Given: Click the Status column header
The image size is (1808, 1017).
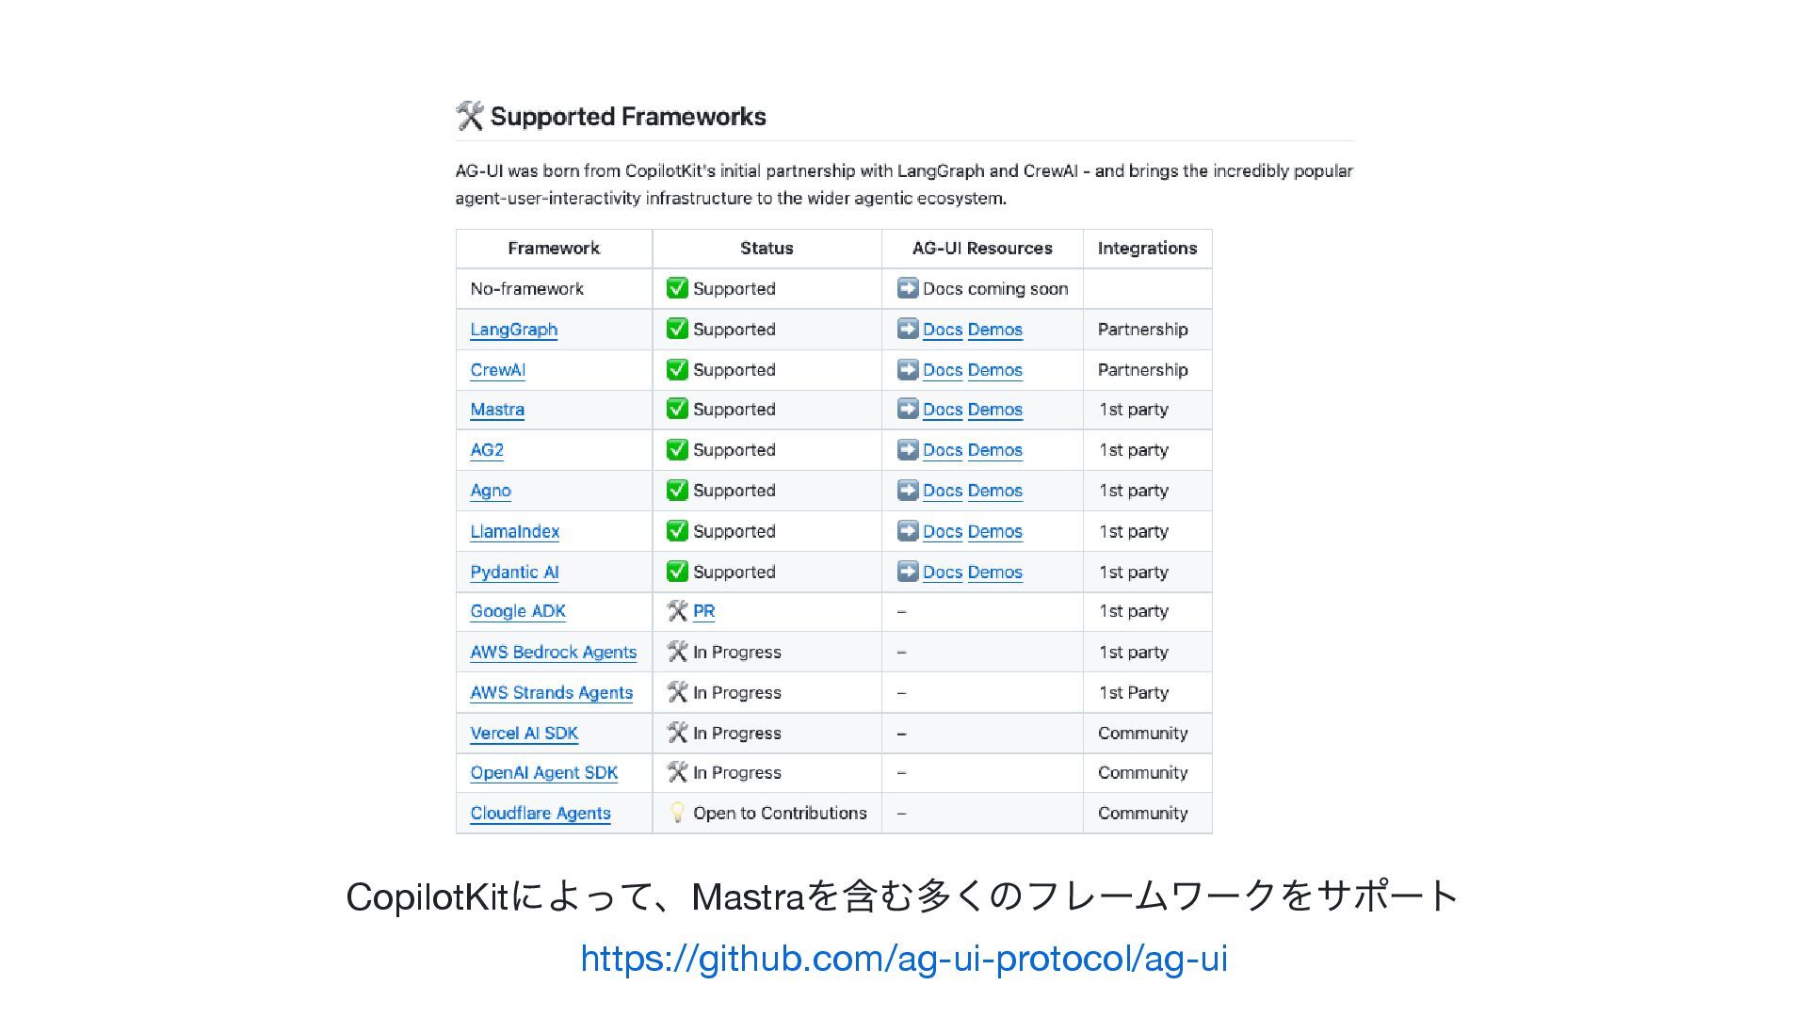Looking at the screenshot, I should click(767, 249).
